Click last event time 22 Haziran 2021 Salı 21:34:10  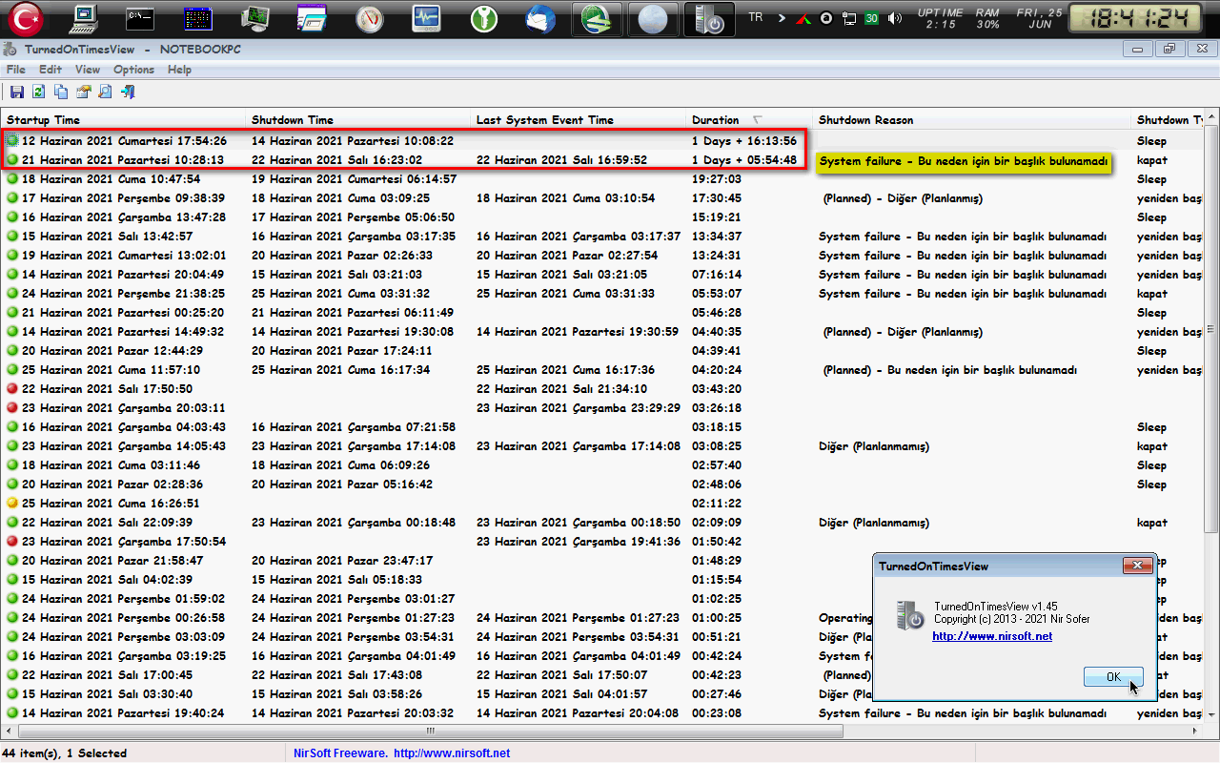562,389
